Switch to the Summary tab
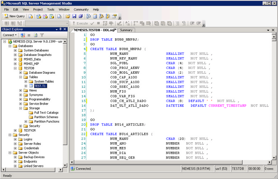The height and width of the screenshot is (179, 278). click(x=126, y=30)
